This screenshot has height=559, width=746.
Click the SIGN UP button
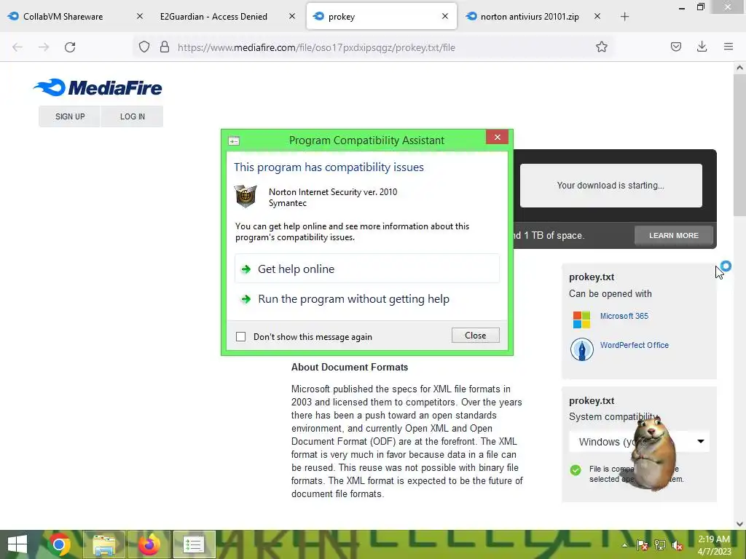[x=70, y=116]
